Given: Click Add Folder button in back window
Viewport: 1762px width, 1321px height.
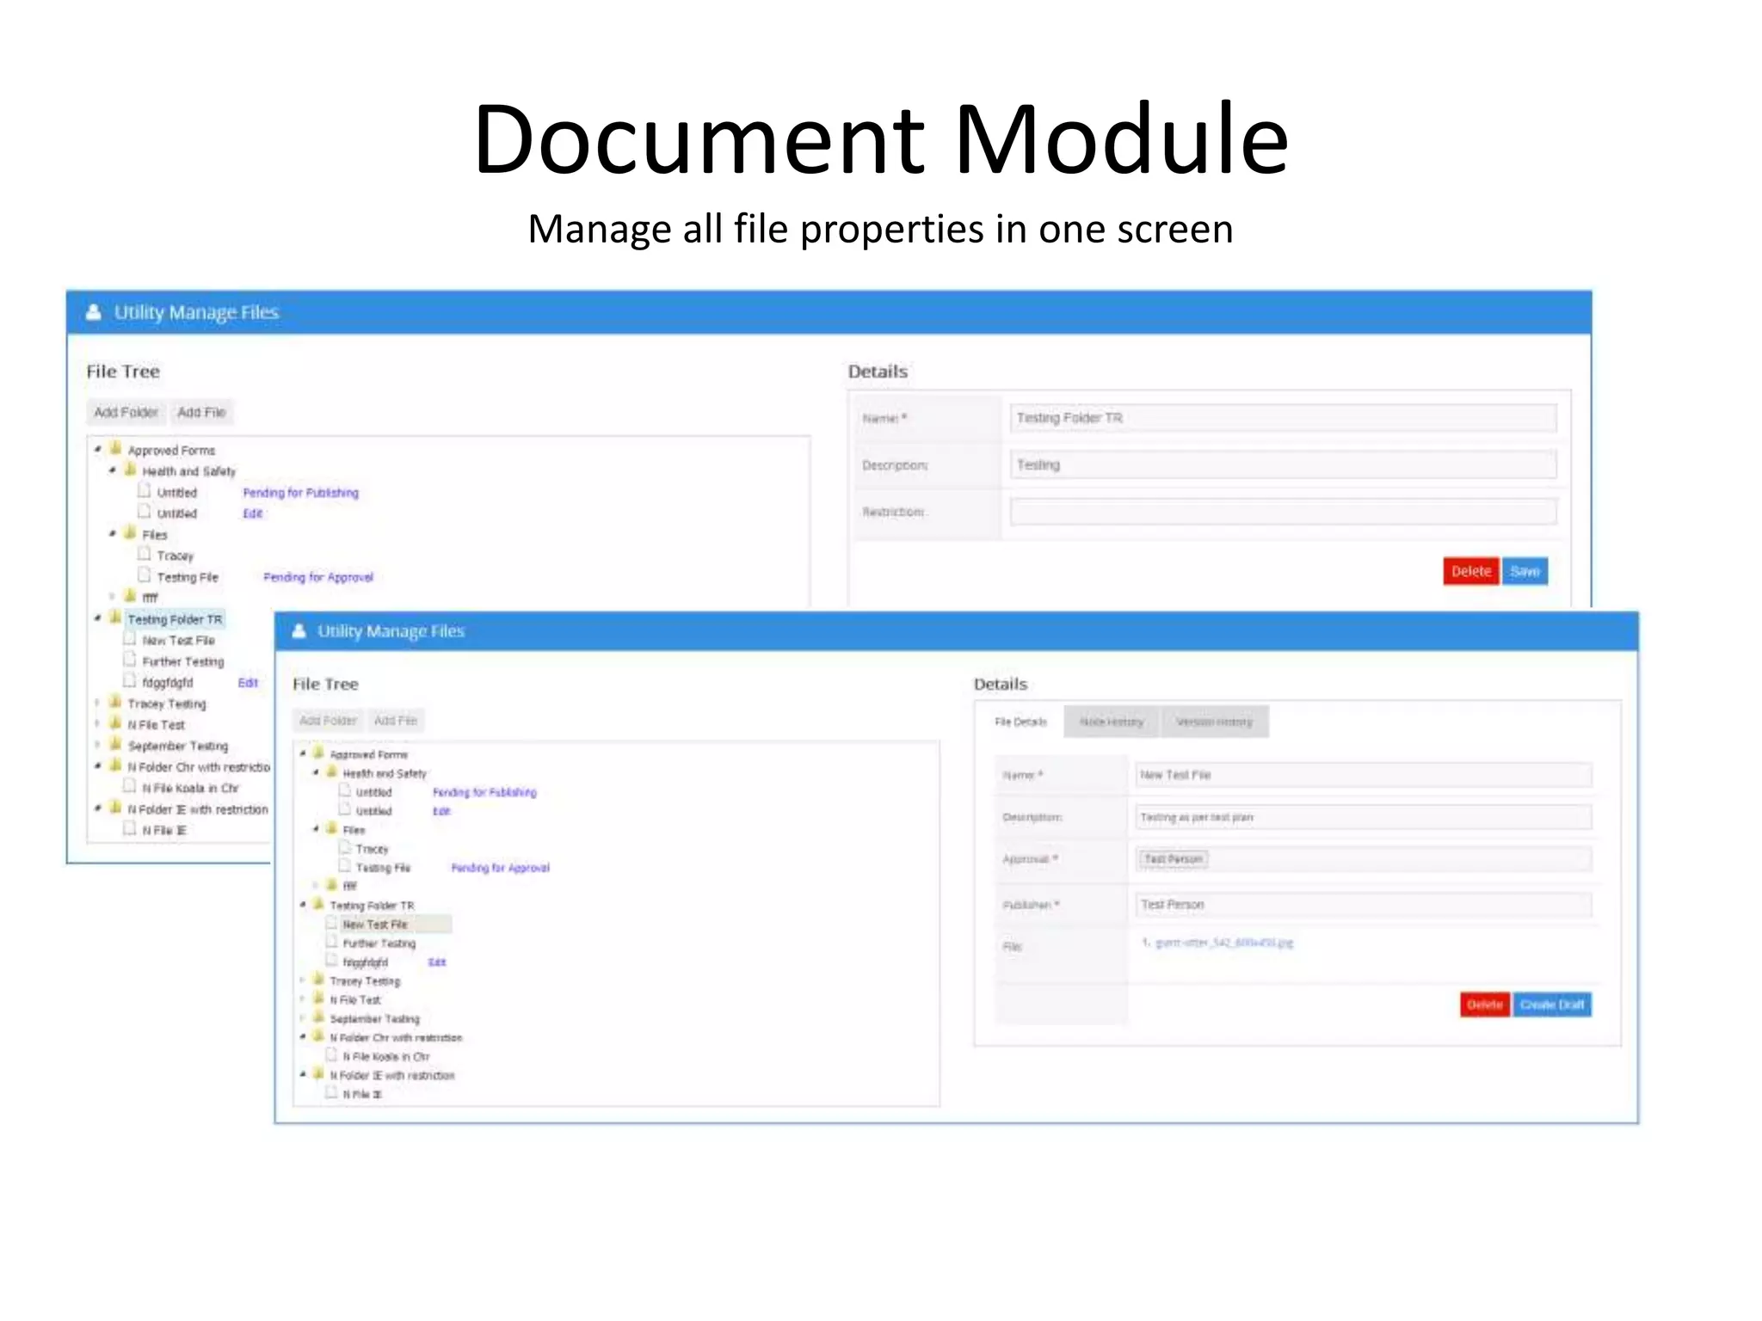Looking at the screenshot, I should pyautogui.click(x=126, y=412).
